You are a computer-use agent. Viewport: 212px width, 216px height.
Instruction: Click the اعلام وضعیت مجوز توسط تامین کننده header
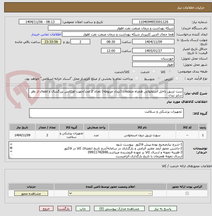point(110,187)
